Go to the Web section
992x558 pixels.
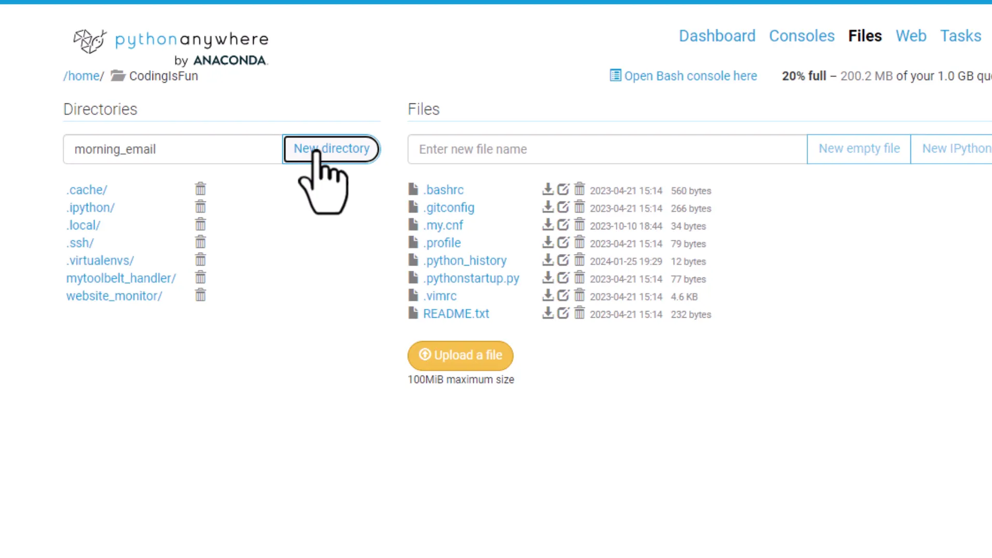911,36
